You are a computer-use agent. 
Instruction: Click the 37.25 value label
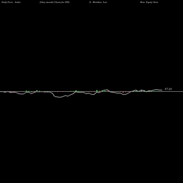coord(168,89)
